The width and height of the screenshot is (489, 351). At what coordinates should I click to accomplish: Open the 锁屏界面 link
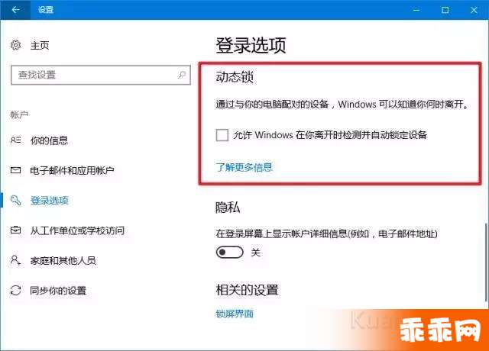235,314
